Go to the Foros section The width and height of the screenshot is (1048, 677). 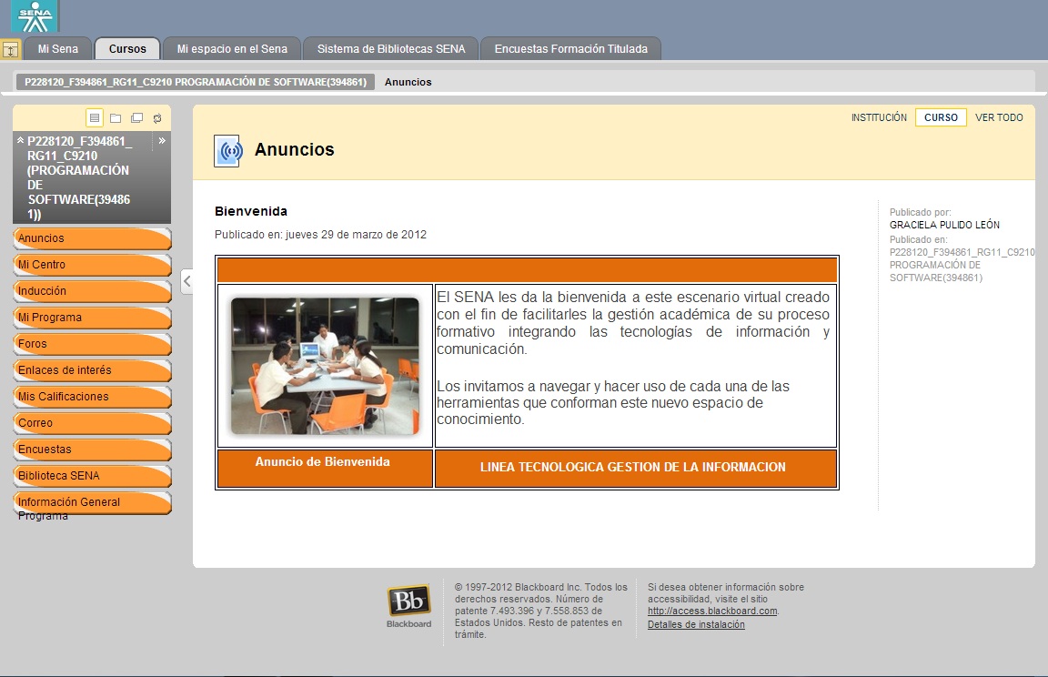coord(91,344)
